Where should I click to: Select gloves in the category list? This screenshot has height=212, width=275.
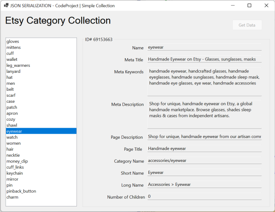pos(41,42)
